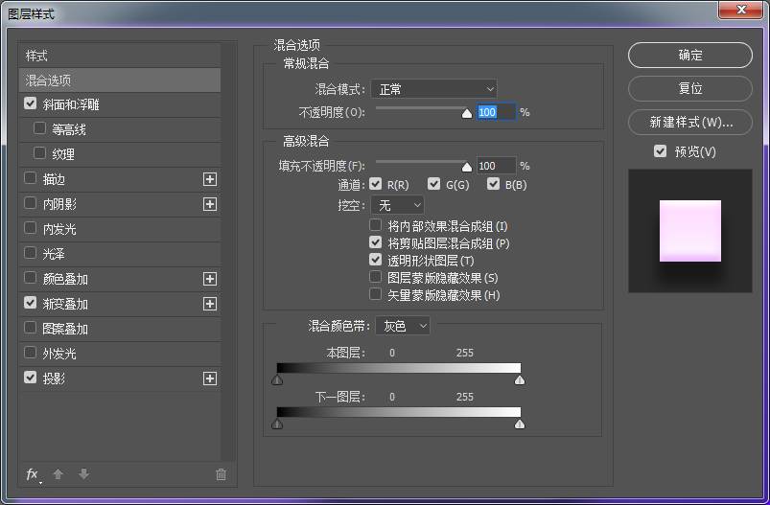Add another 描边 effect with plus icon
Image resolution: width=770 pixels, height=505 pixels.
click(x=210, y=179)
